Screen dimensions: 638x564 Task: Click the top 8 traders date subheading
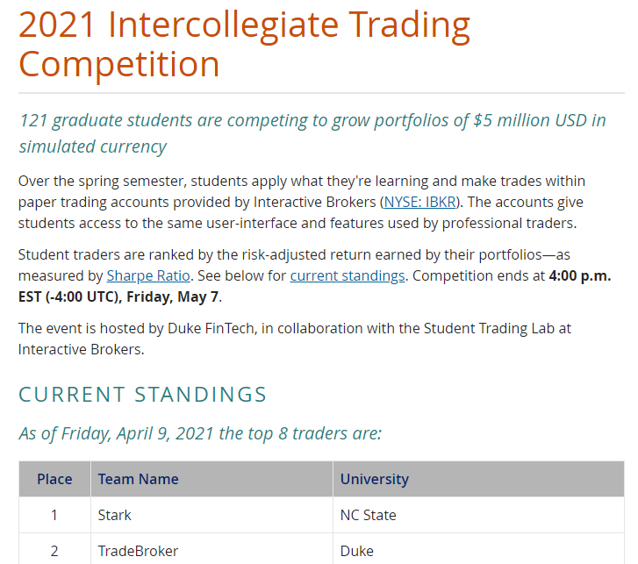[x=200, y=433]
